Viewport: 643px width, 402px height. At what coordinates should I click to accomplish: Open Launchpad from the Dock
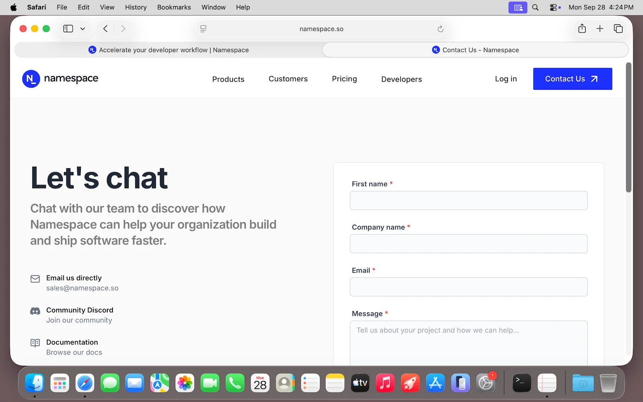(x=59, y=383)
